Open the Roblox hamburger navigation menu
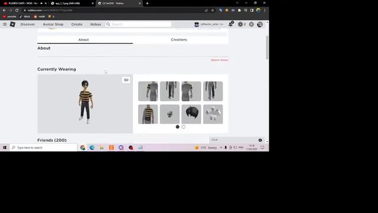 coord(5,24)
